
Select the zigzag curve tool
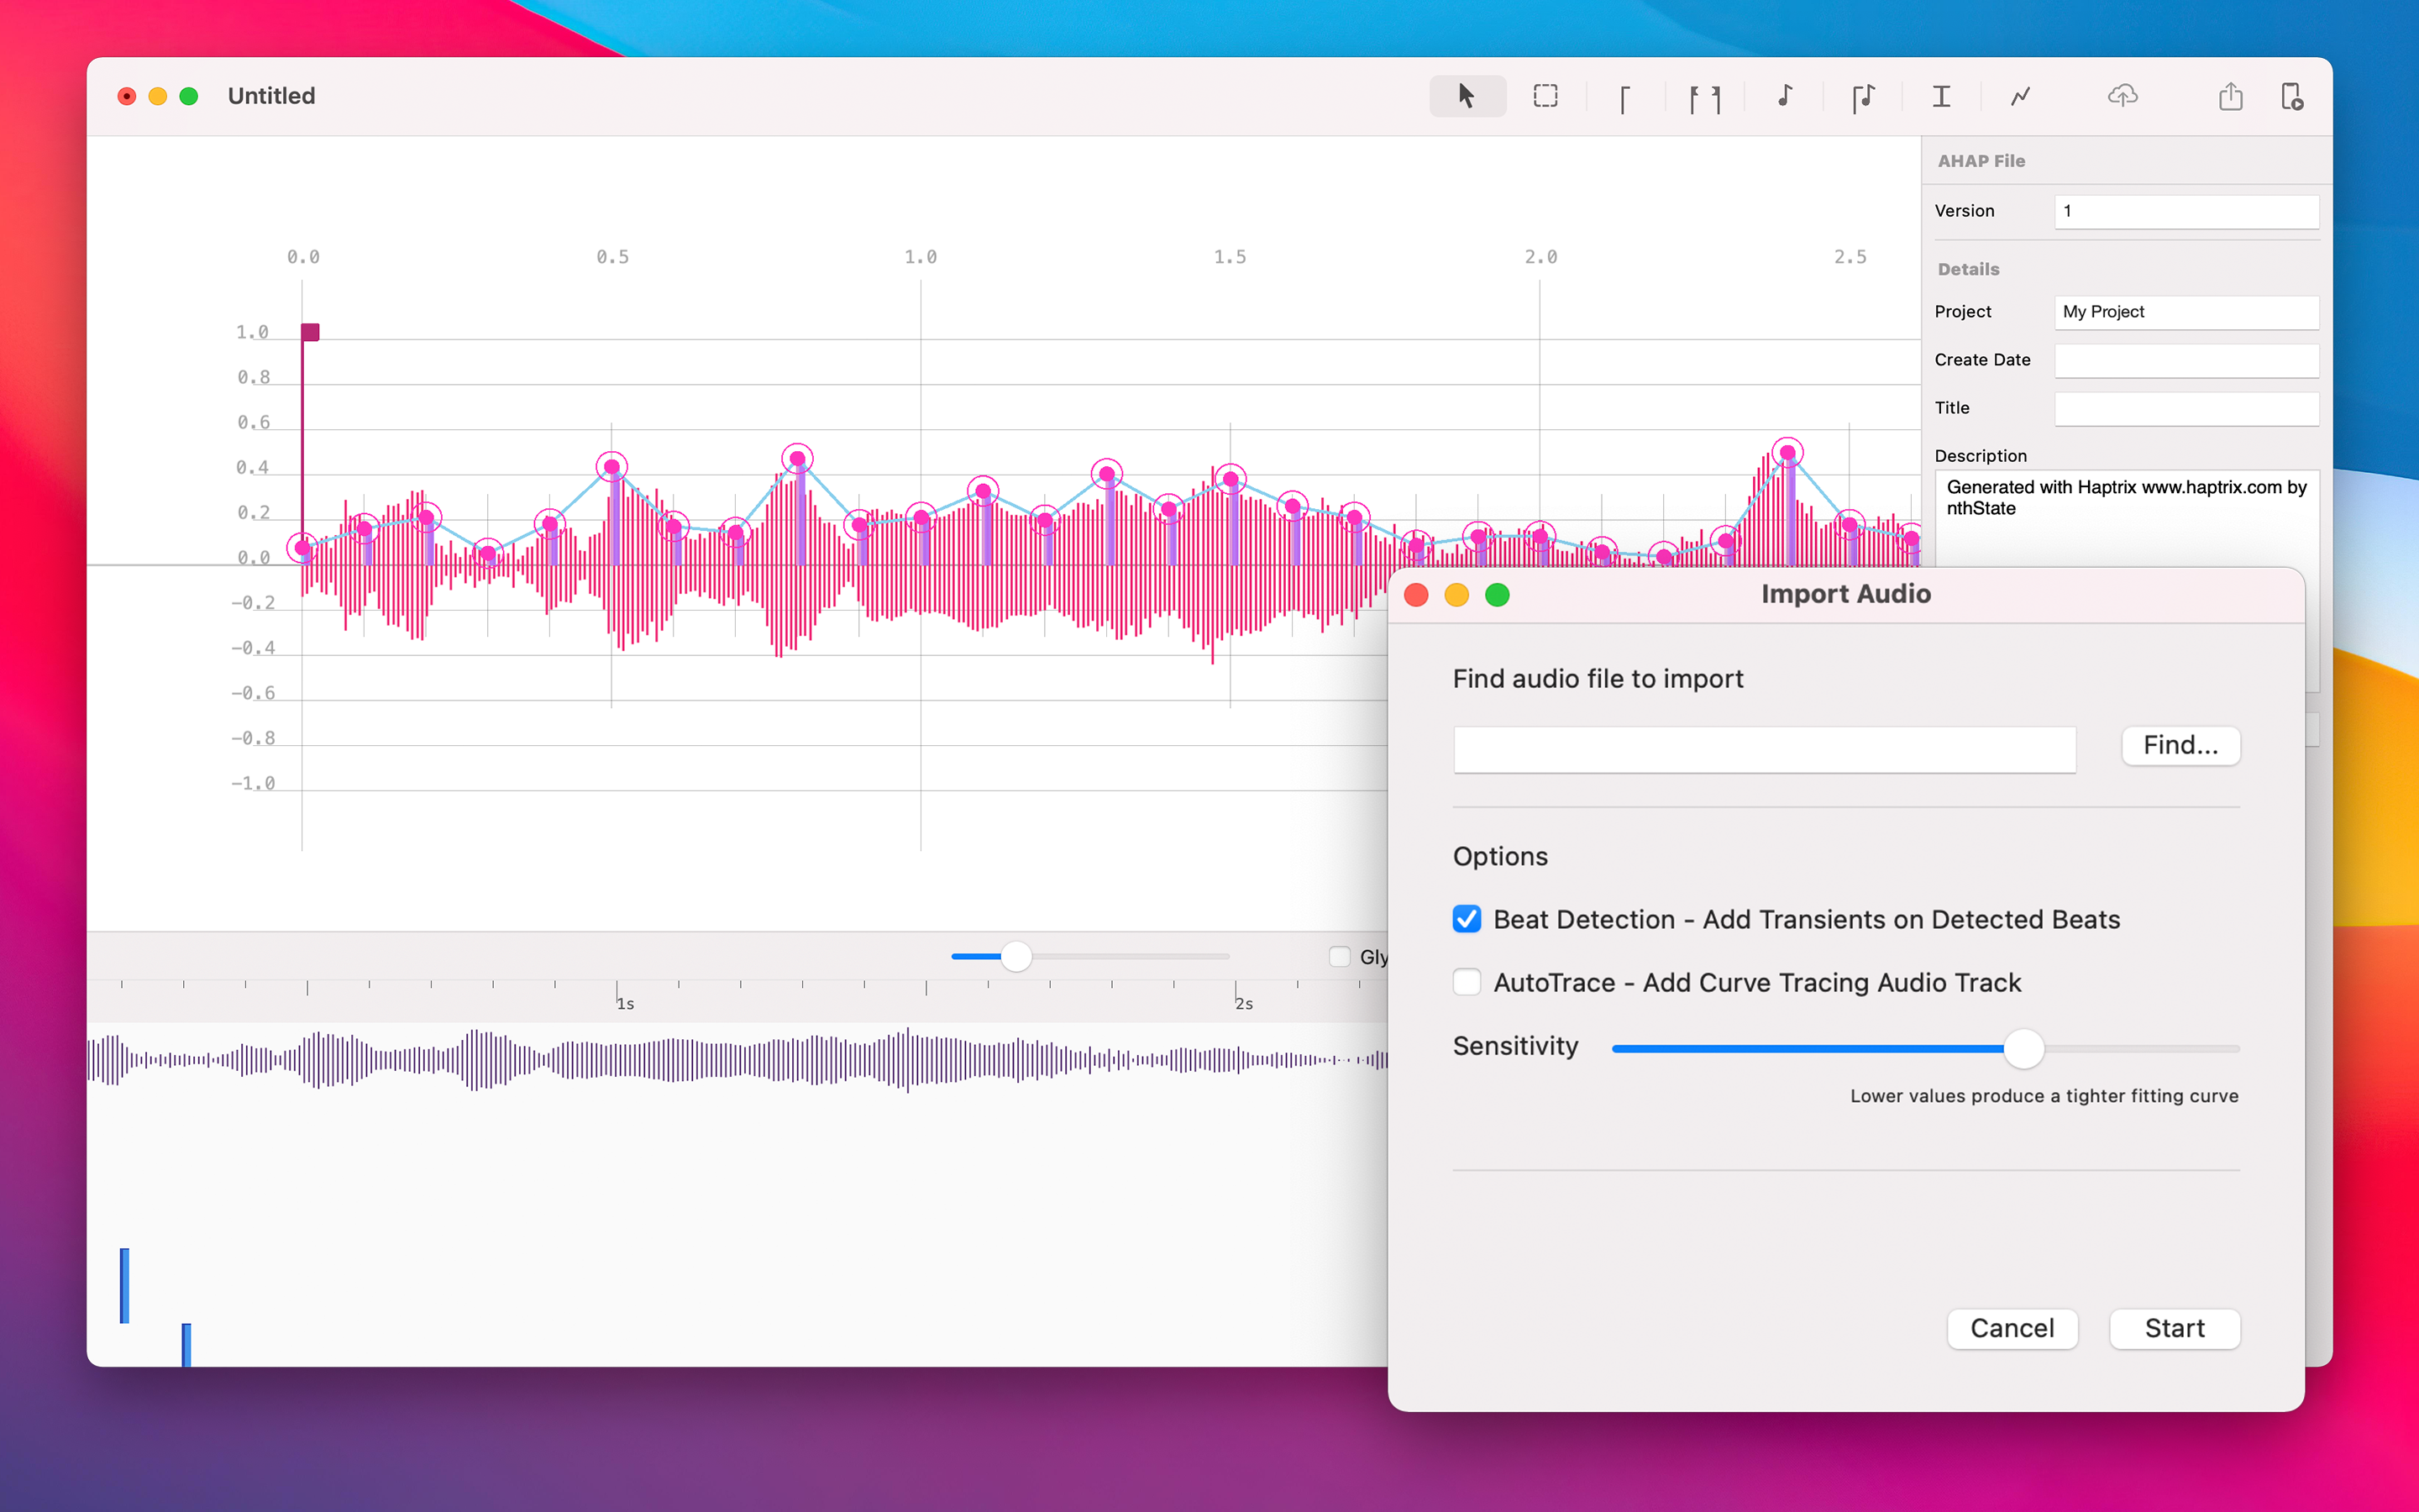(x=2020, y=96)
